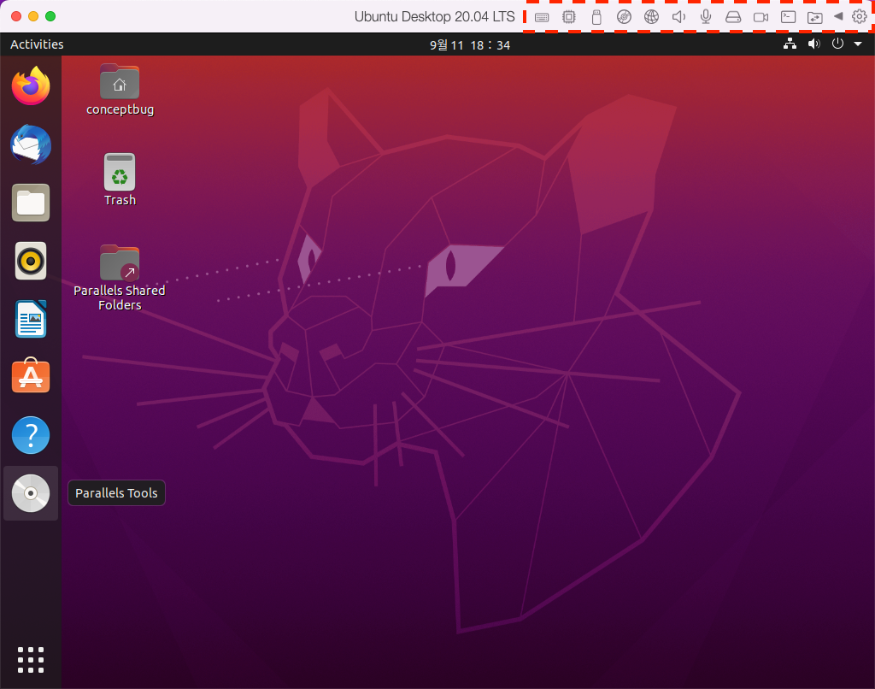
Task: Collapse the toolbar with left triangle arrow
Action: tap(838, 17)
